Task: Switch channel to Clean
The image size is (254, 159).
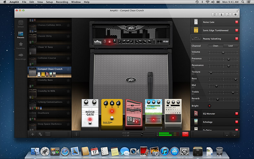Action: (x=216, y=46)
